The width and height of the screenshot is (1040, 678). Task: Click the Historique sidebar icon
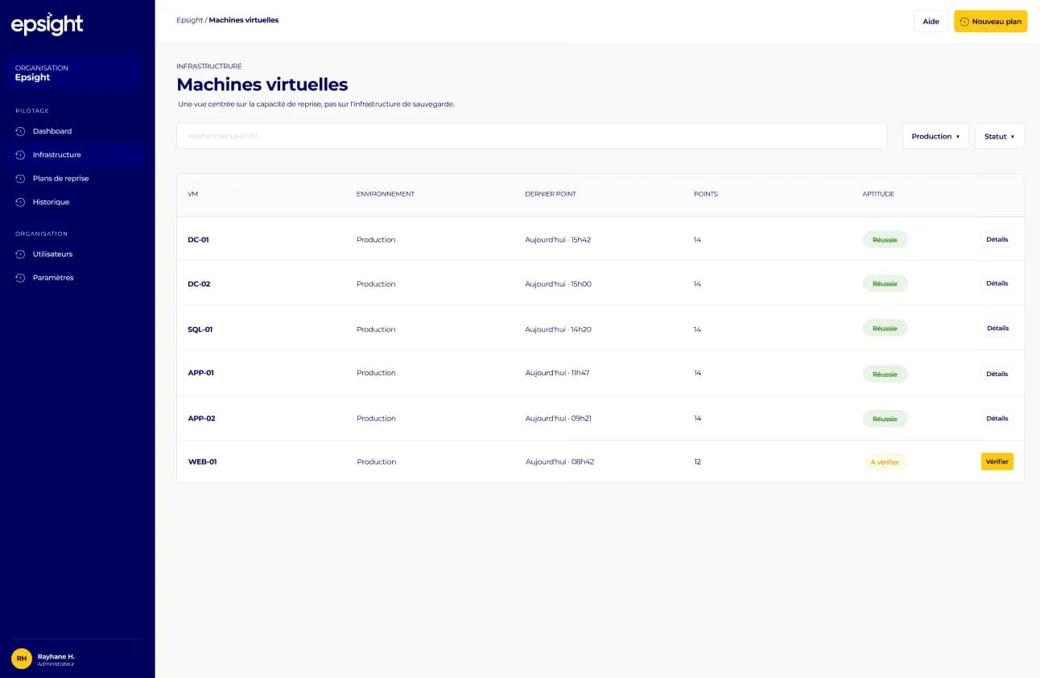[x=20, y=202]
